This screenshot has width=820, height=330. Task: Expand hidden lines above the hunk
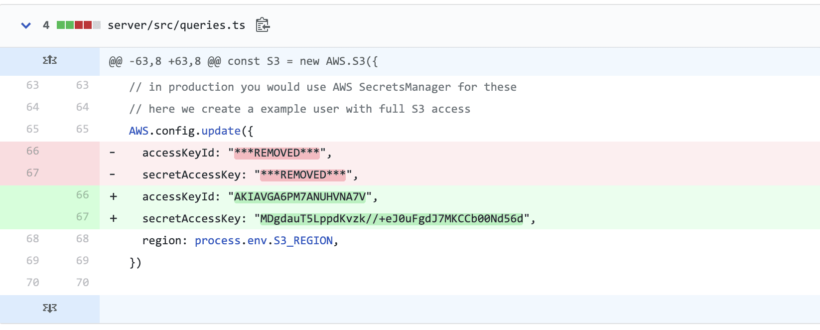tap(50, 61)
